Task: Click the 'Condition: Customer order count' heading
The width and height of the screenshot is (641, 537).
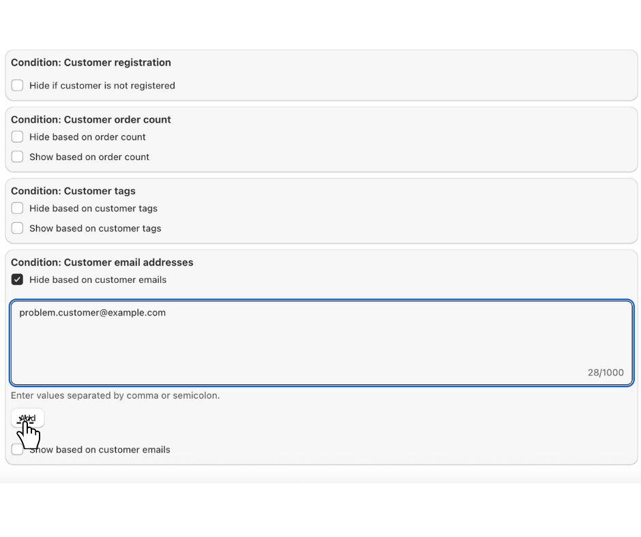Action: coord(91,120)
